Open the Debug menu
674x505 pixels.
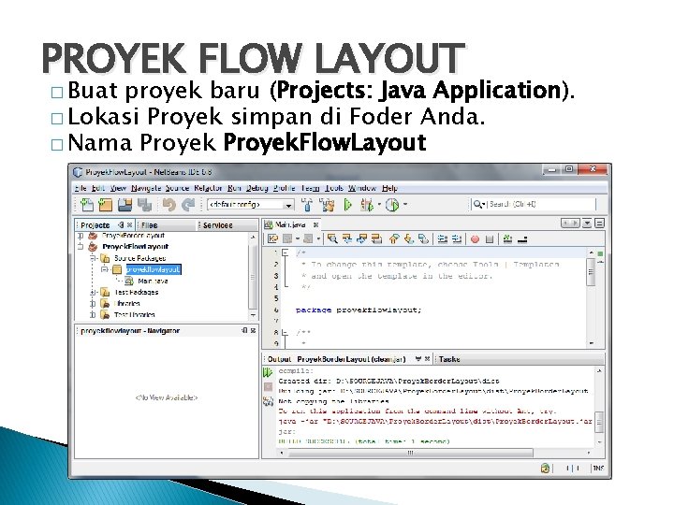257,188
